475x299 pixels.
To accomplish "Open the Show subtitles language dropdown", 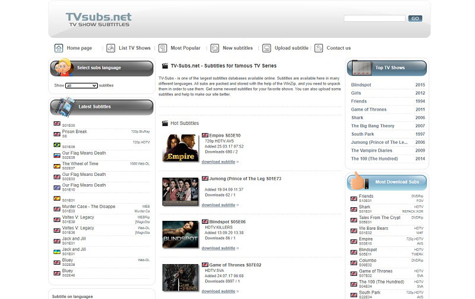I will [81, 86].
